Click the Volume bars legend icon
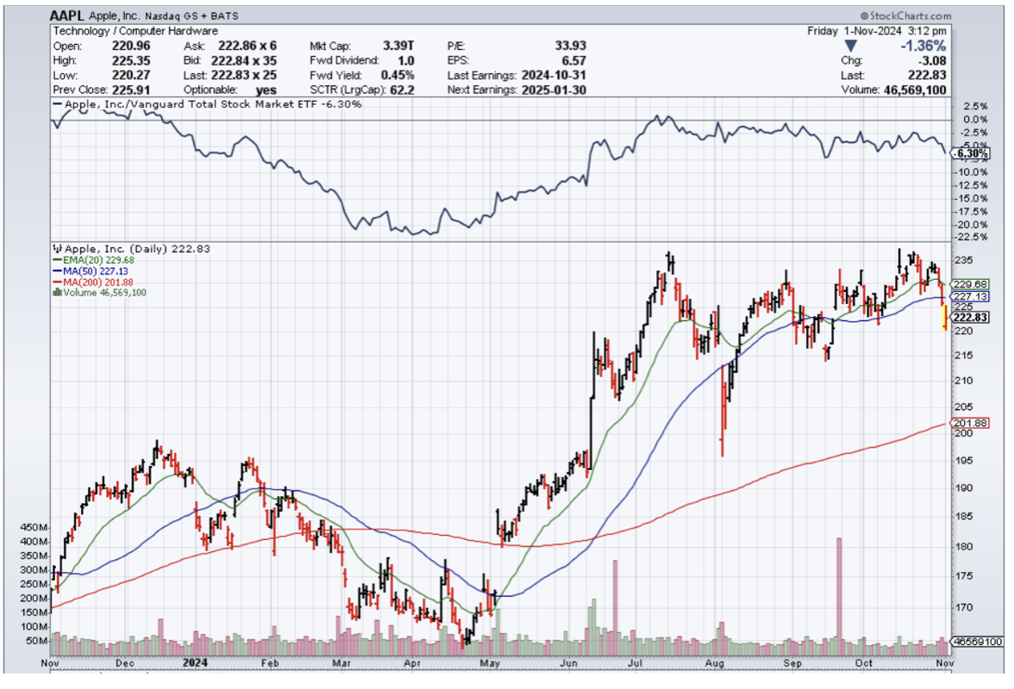 tap(56, 293)
